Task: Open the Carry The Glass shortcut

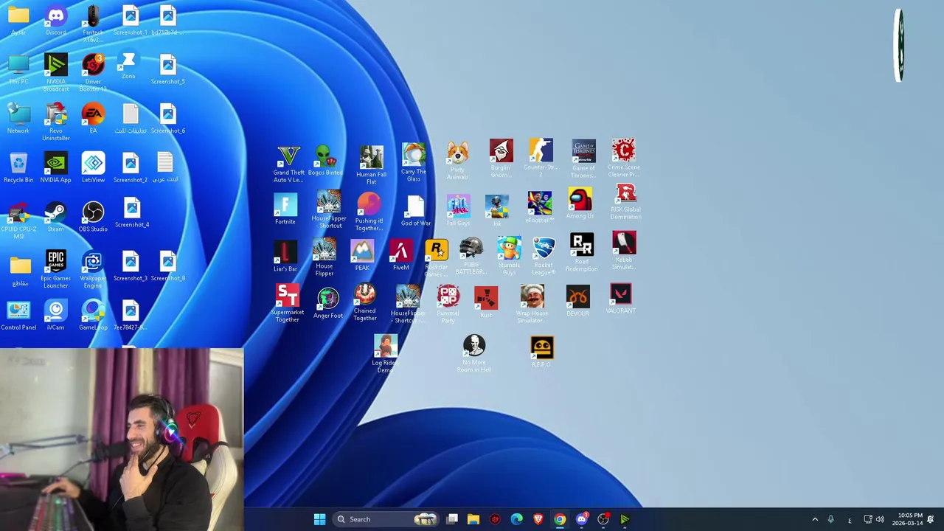Action: (x=414, y=162)
